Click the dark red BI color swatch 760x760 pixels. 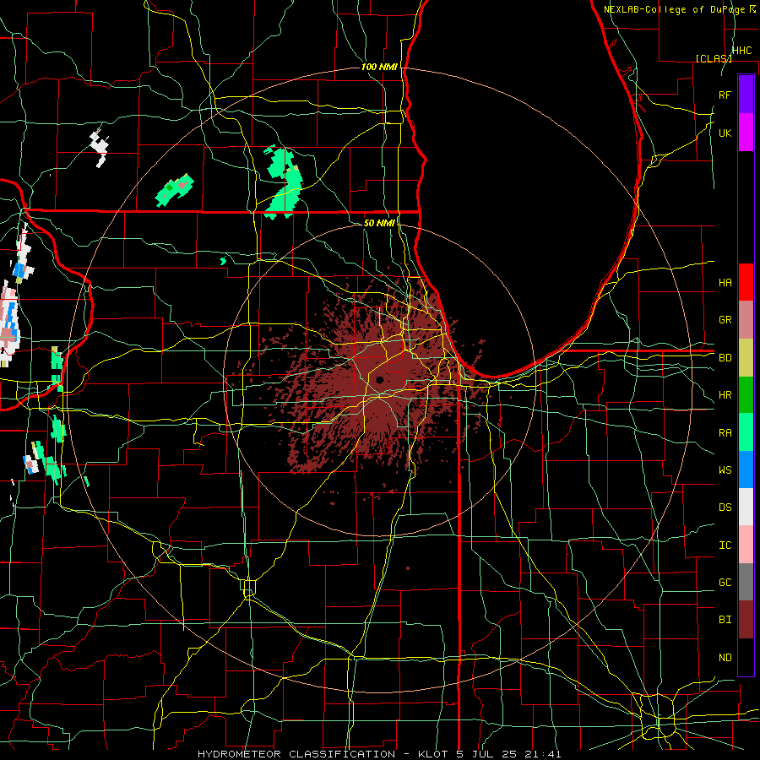point(746,620)
